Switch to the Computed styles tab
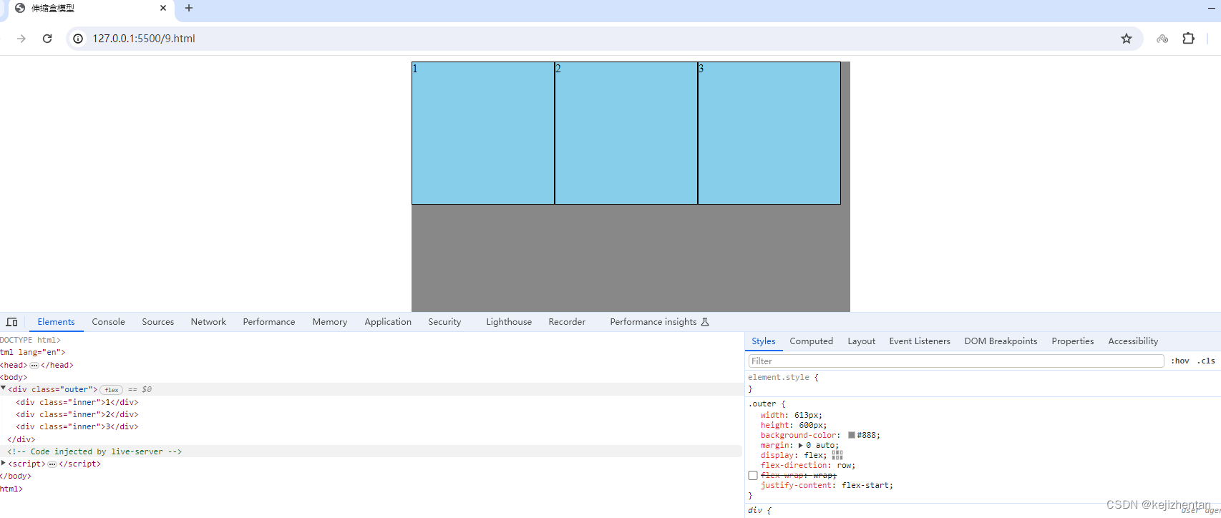Viewport: 1221px width, 518px height. [811, 341]
